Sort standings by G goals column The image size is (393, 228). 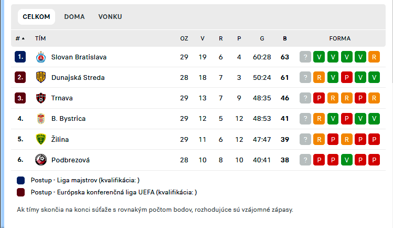262,38
